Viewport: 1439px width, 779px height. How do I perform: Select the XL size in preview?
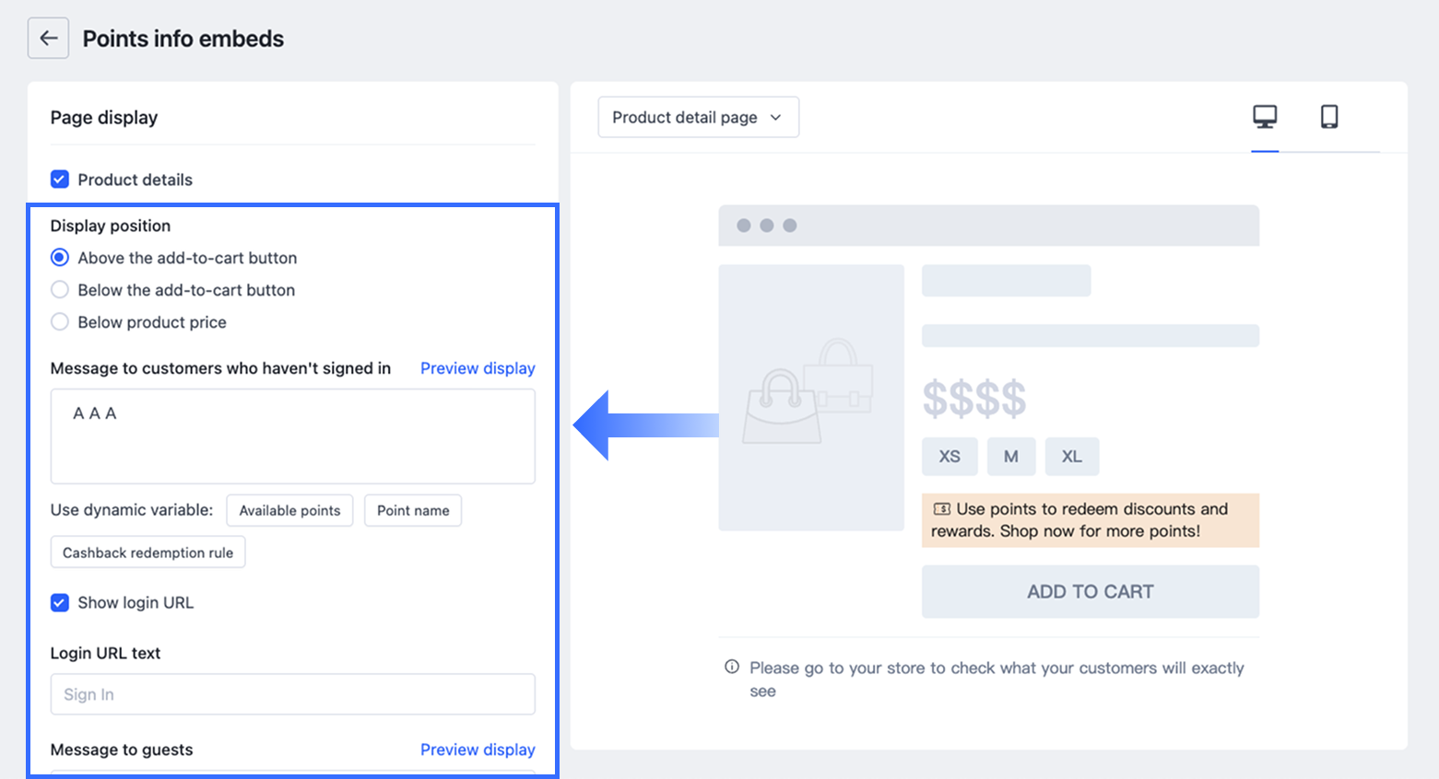pyautogui.click(x=1071, y=457)
